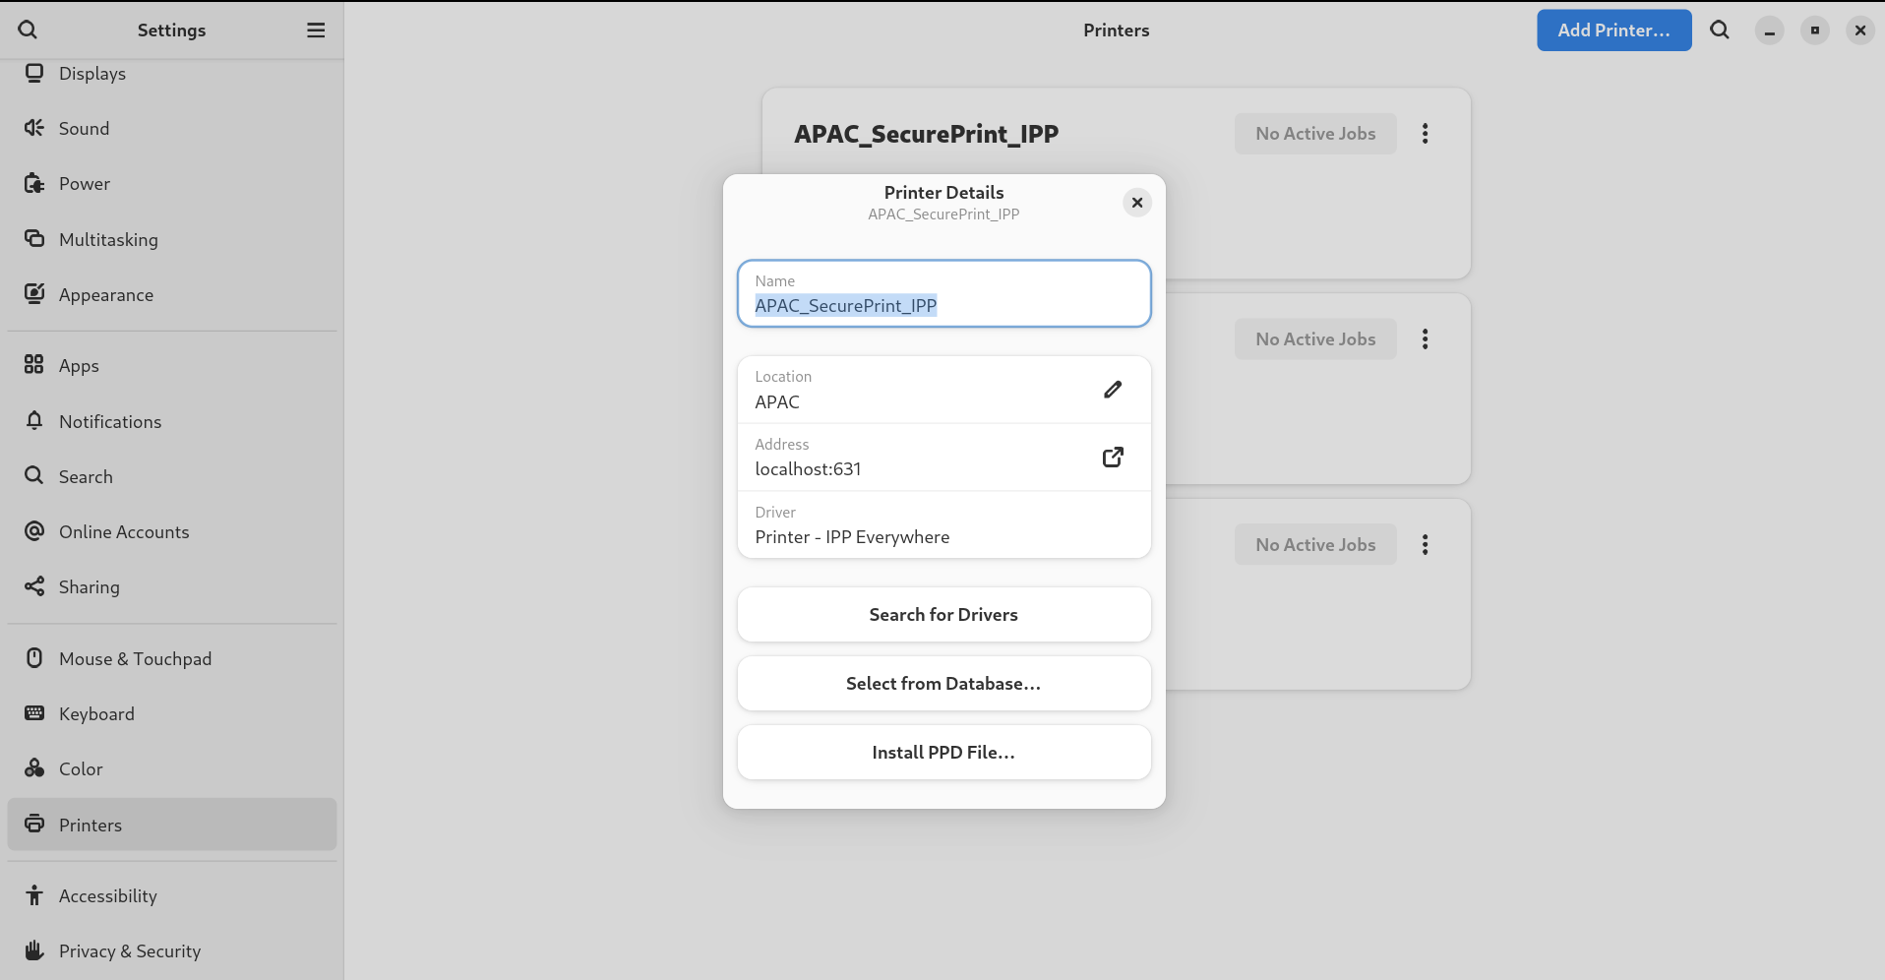Screen dimensions: 1885x980
Task: Click the Search for Drivers button
Action: pos(943,615)
